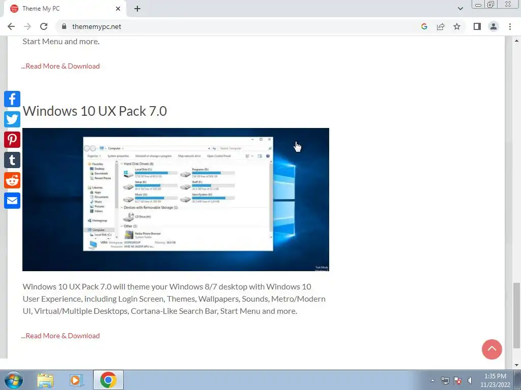Screen dimensions: 521x390
Task: Click scrollbar down arrow
Action: [x=516, y=365]
